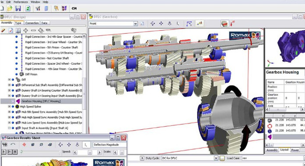Click the Save floppy disk icon
The height and width of the screenshot is (166, 305).
[x=18, y=8]
